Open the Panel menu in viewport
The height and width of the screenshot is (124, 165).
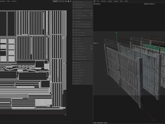click(126, 1)
